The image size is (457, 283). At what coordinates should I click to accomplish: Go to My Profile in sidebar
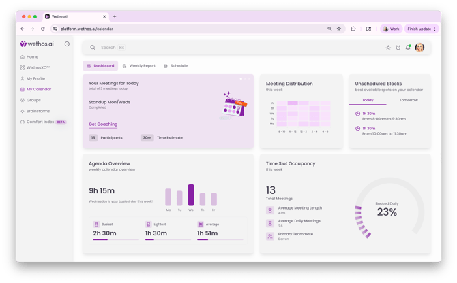click(35, 78)
